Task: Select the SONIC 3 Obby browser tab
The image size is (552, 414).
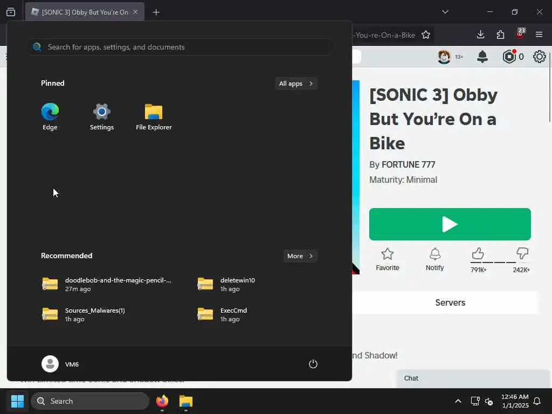Action: 85,12
